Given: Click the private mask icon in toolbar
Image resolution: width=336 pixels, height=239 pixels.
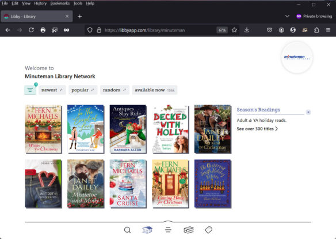Looking at the screenshot, I should pos(66,30).
